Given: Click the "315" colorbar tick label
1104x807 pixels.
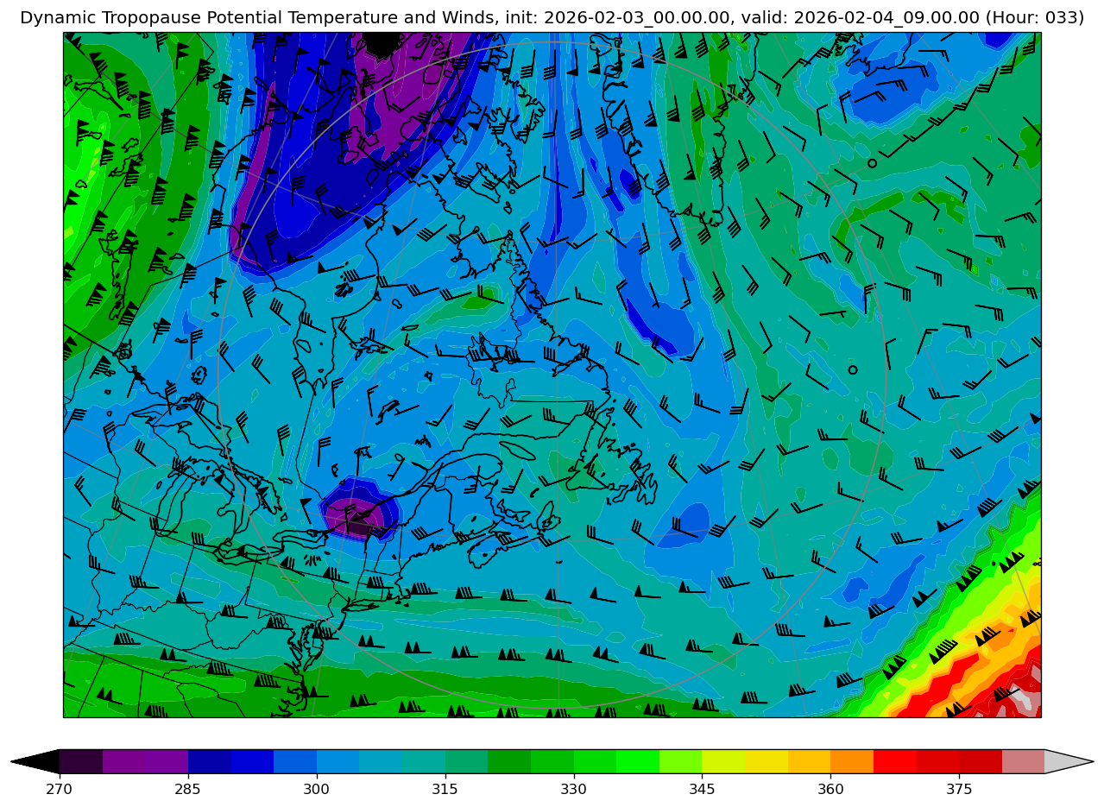Looking at the screenshot, I should click(445, 790).
